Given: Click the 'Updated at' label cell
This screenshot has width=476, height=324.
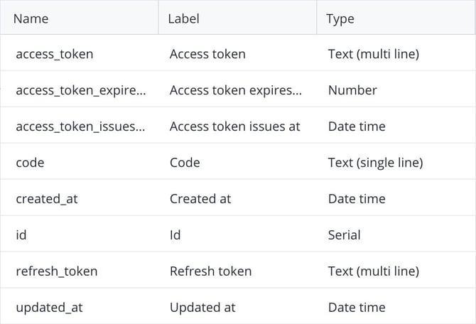Looking at the screenshot, I should point(202,308).
